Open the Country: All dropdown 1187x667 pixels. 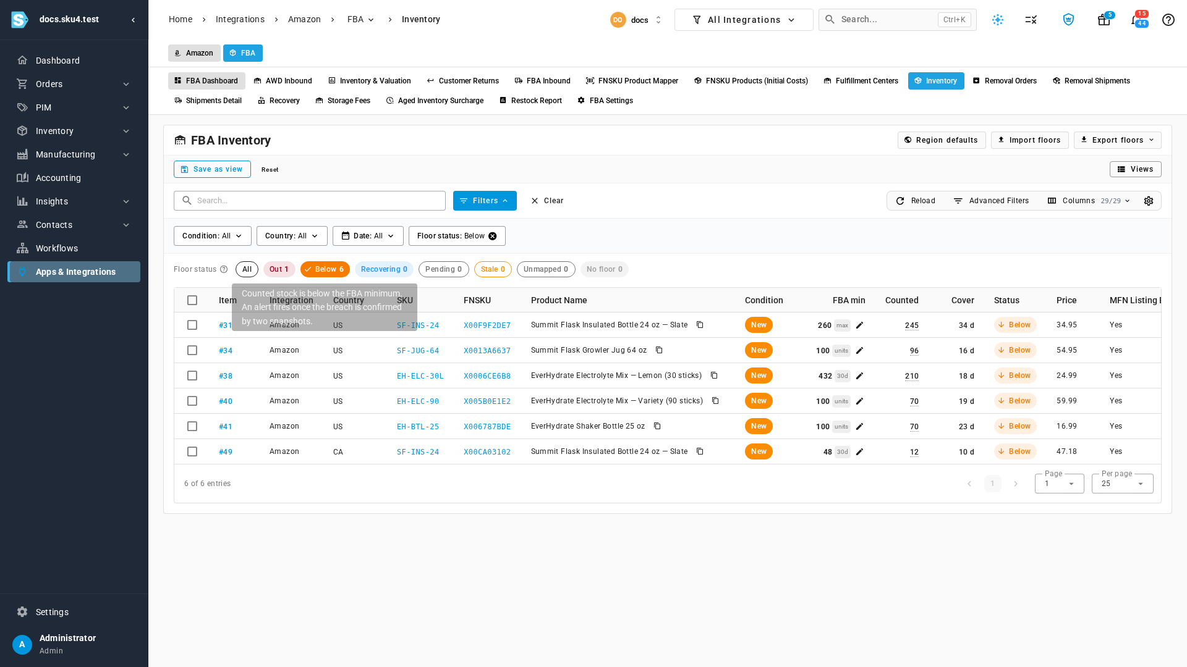click(x=292, y=236)
